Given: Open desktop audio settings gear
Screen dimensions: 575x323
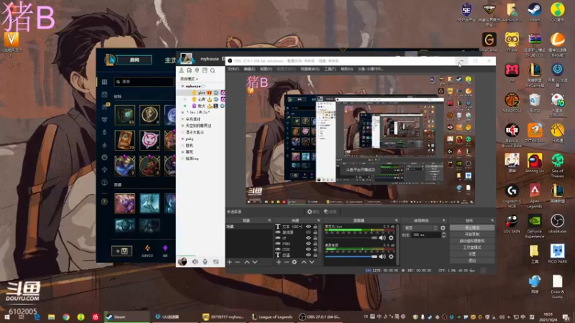Looking at the screenshot, I should (x=391, y=257).
